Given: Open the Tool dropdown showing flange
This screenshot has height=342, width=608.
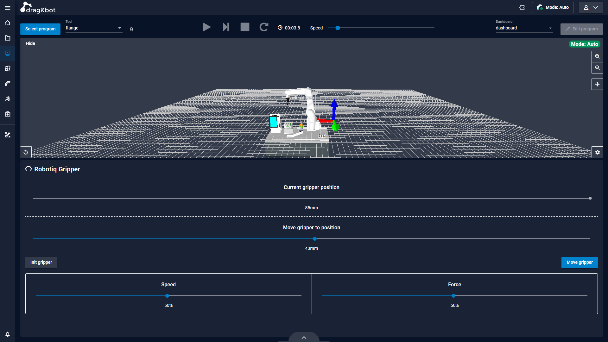Looking at the screenshot, I should 94,28.
